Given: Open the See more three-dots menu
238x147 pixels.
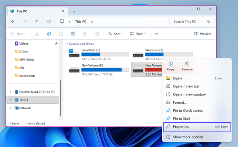Looking at the screenshot, I should [156, 34].
